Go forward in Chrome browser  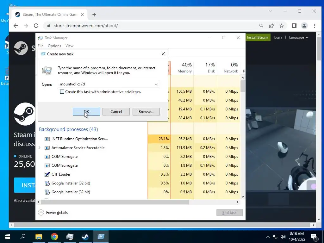pyautogui.click(x=26, y=26)
